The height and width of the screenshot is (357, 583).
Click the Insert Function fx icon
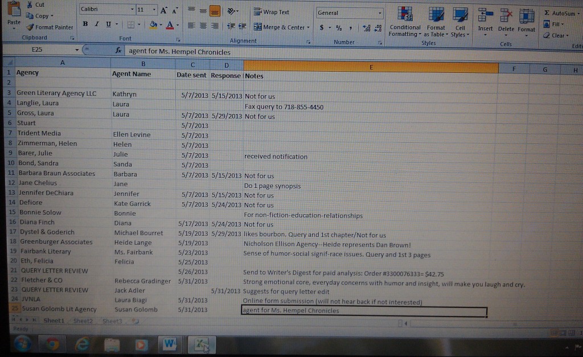pyautogui.click(x=118, y=50)
